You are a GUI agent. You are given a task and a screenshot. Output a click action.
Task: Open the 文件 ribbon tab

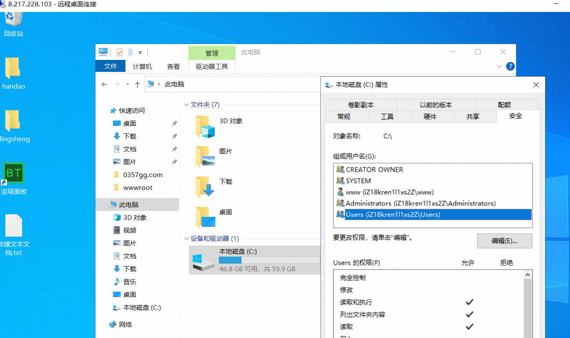click(x=110, y=66)
